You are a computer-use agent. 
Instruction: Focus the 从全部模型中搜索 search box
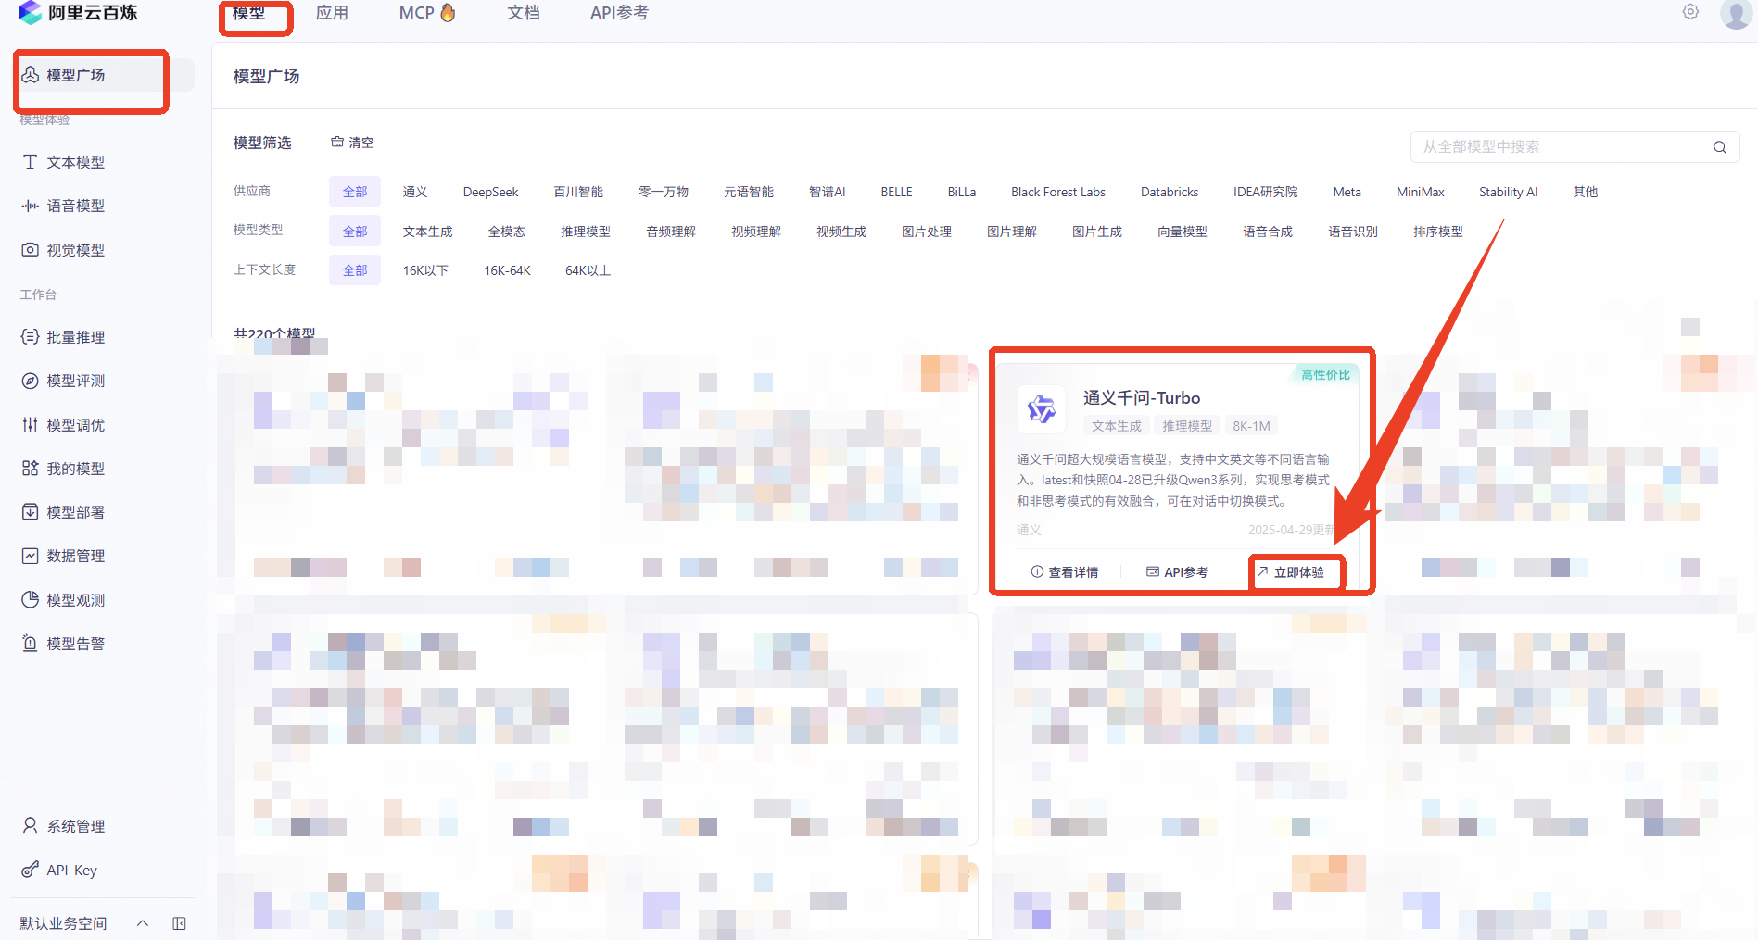click(1575, 147)
